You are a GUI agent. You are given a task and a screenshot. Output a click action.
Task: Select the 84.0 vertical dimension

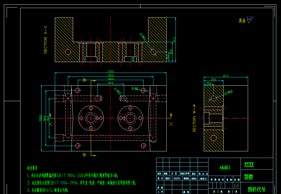(x=45, y=118)
